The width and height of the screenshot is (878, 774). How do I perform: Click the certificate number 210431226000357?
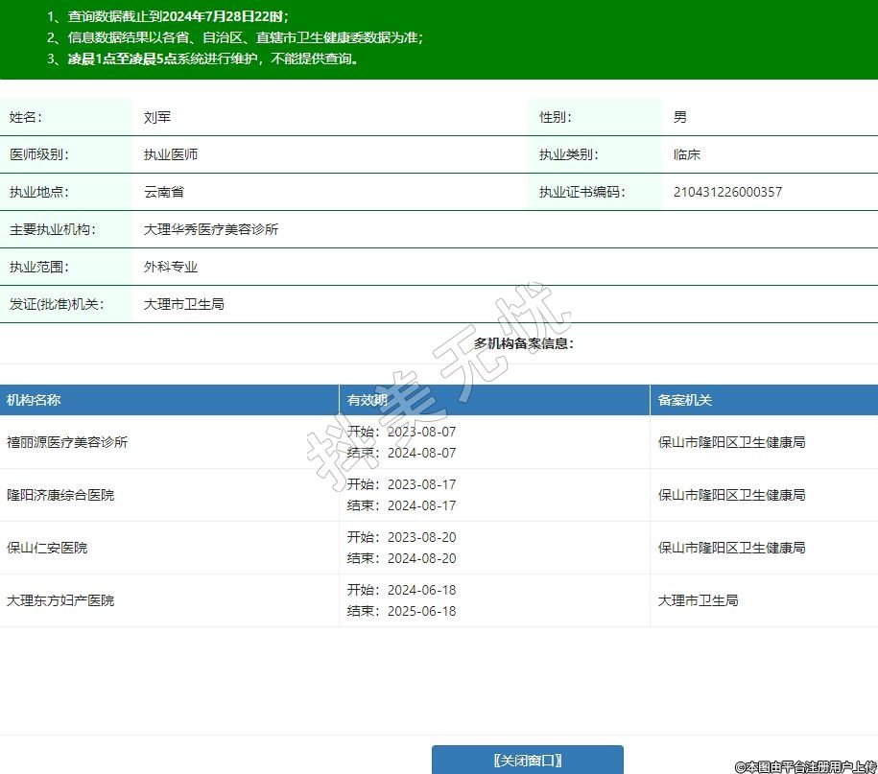point(727,192)
